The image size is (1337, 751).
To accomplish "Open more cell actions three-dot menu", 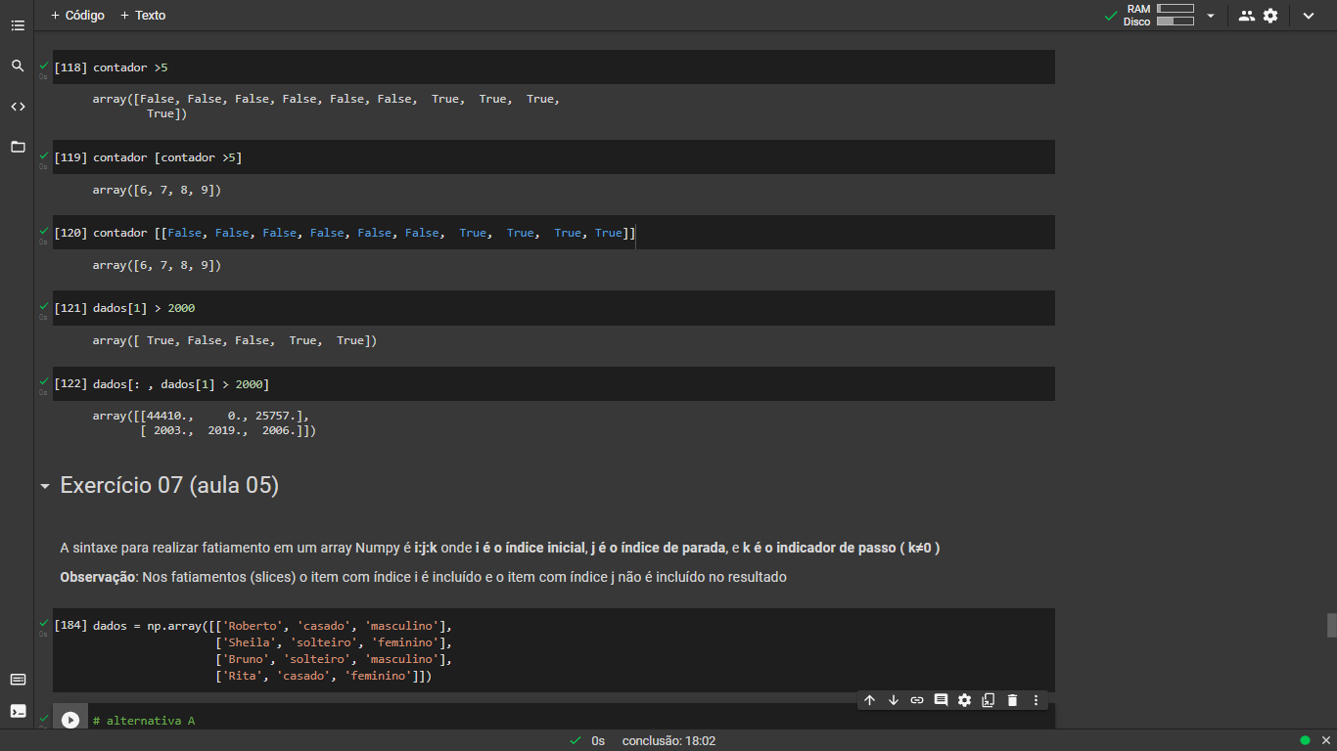I will (x=1037, y=700).
